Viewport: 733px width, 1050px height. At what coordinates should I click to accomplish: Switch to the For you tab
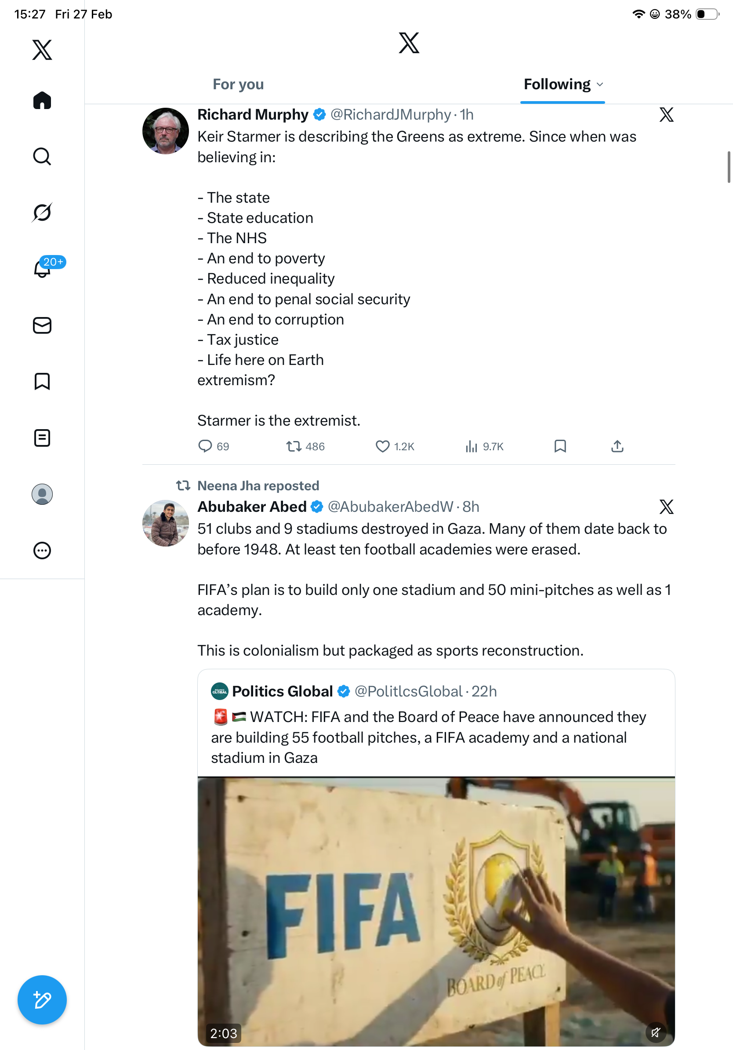pos(238,84)
